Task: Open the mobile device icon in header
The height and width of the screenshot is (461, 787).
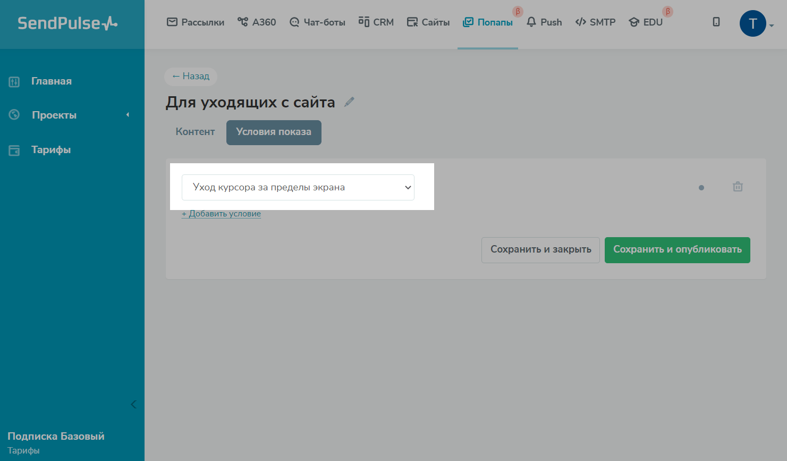Action: click(x=716, y=22)
